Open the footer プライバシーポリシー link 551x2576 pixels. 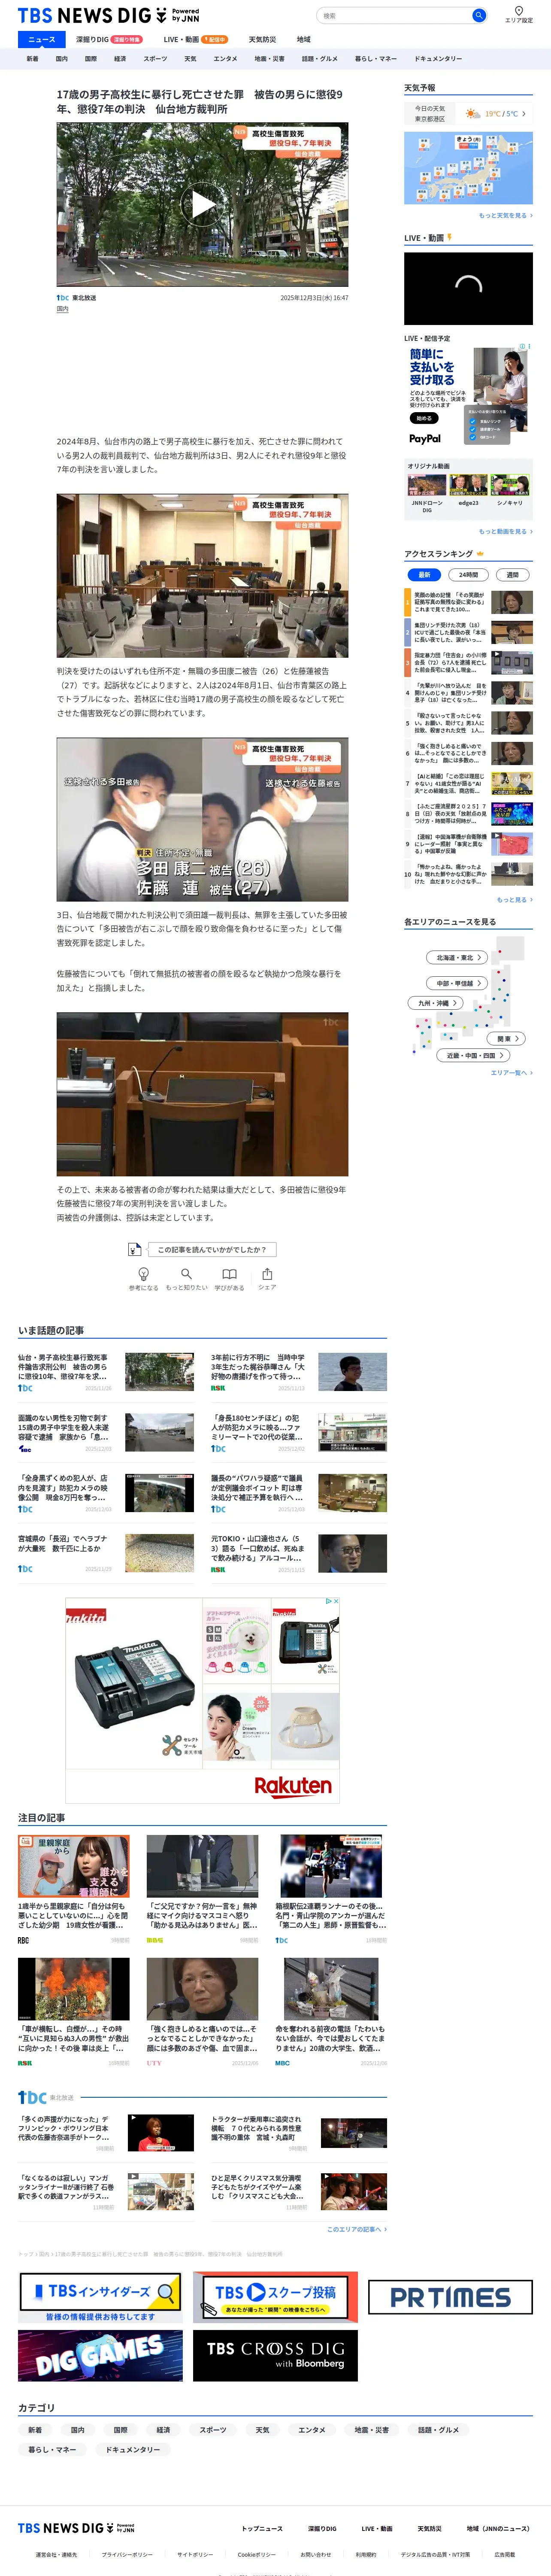coord(127,2554)
